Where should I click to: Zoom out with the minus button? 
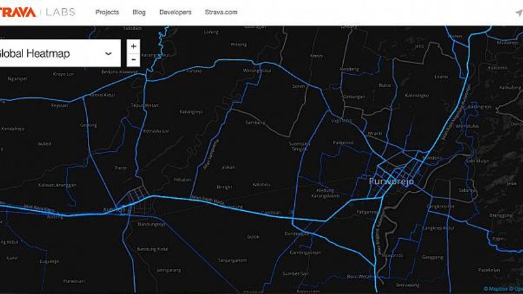pyautogui.click(x=133, y=60)
